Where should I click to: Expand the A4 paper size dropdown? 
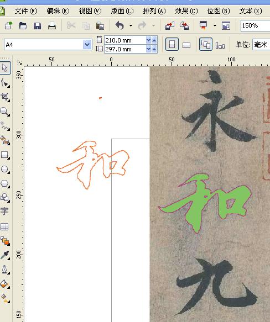(x=87, y=44)
